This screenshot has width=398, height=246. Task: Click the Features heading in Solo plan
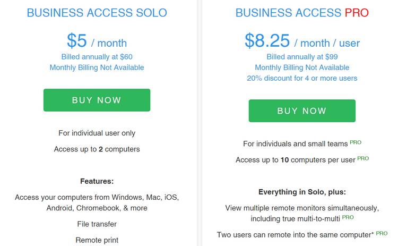(x=97, y=181)
